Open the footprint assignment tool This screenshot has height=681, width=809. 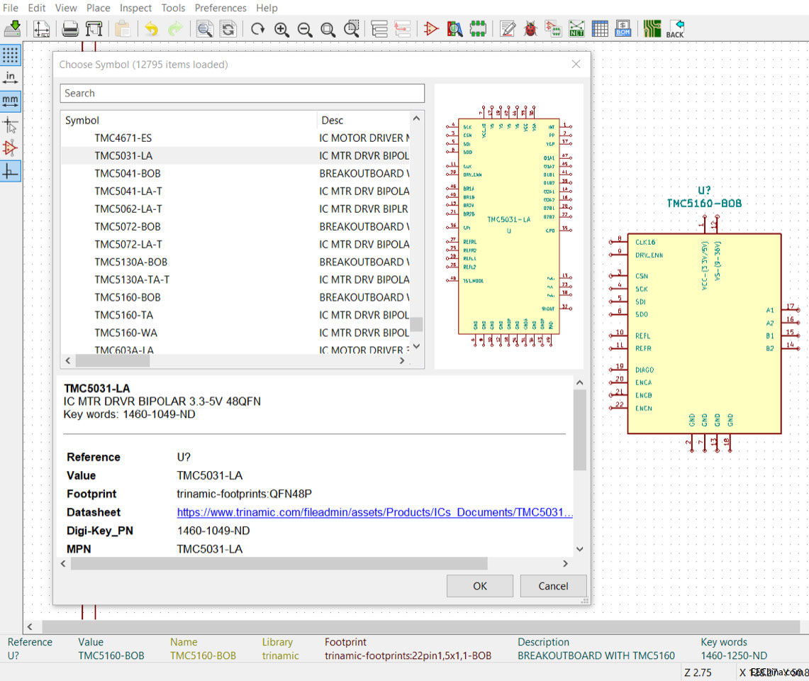(x=553, y=28)
